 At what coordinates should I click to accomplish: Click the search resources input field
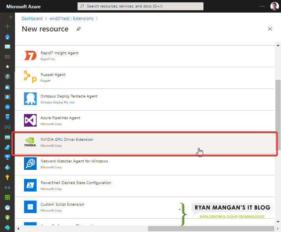pos(140,6)
